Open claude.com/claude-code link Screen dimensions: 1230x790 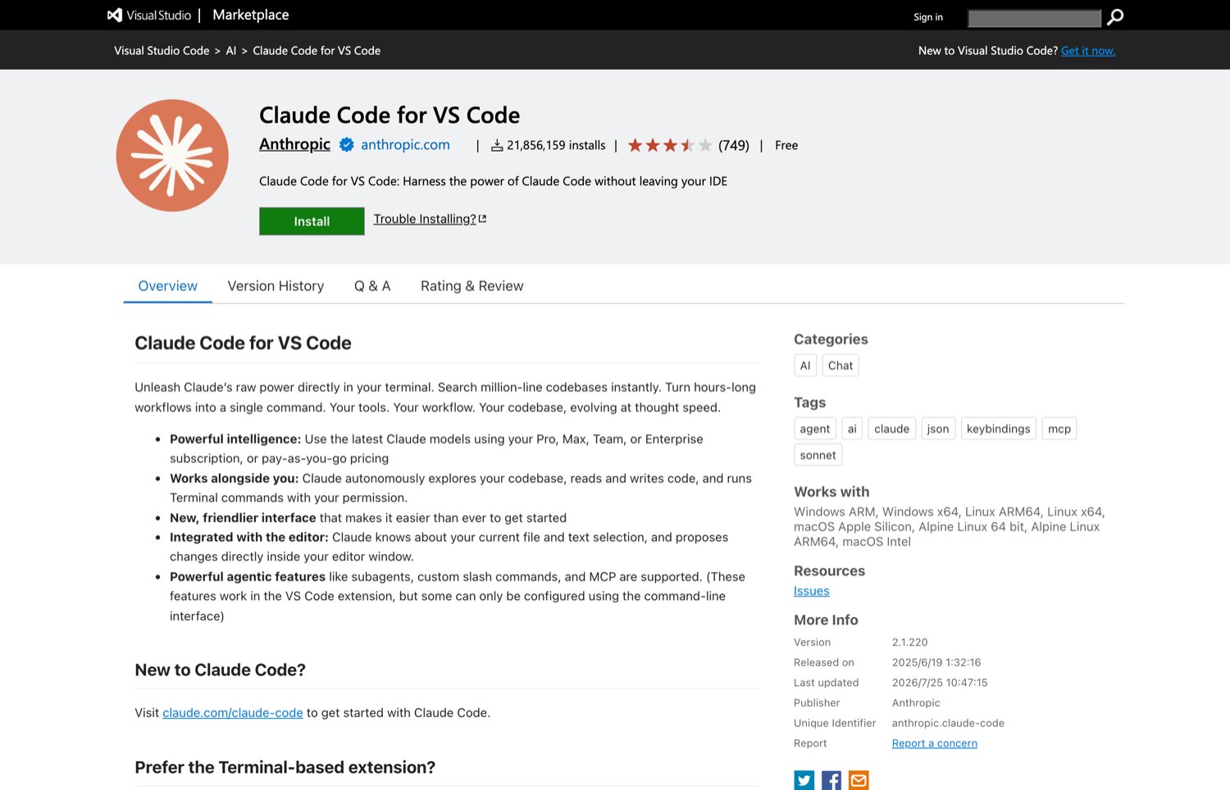[233, 713]
